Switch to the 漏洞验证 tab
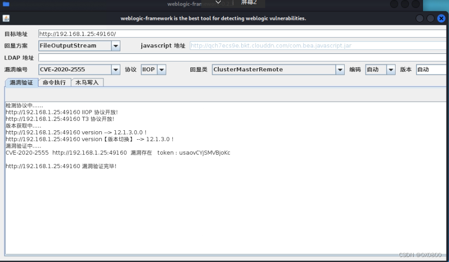The width and height of the screenshot is (449, 262). [x=21, y=82]
